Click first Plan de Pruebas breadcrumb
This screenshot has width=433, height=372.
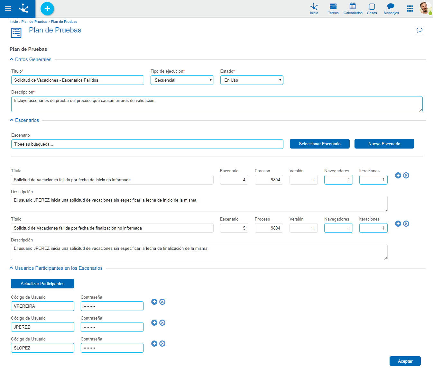pos(34,22)
